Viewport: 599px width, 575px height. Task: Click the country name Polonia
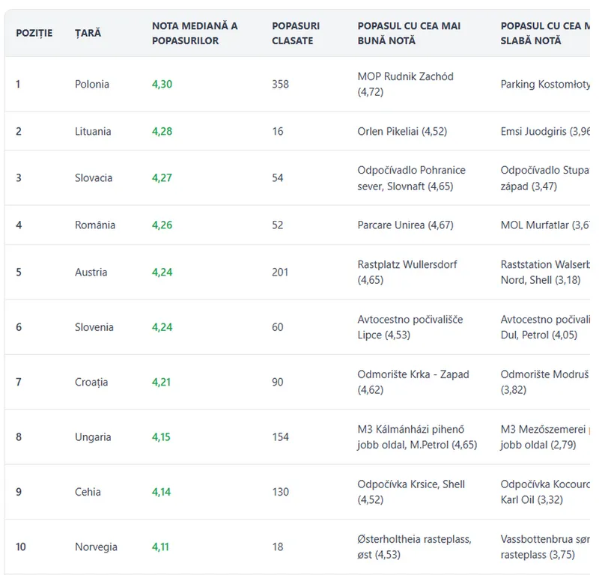pyautogui.click(x=92, y=84)
